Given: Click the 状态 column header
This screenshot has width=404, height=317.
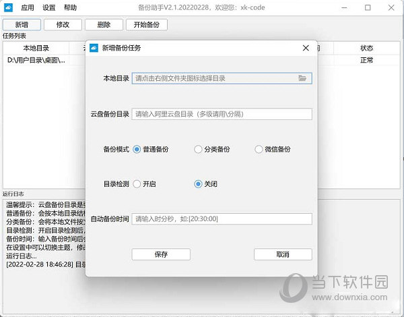Looking at the screenshot, I should [367, 48].
